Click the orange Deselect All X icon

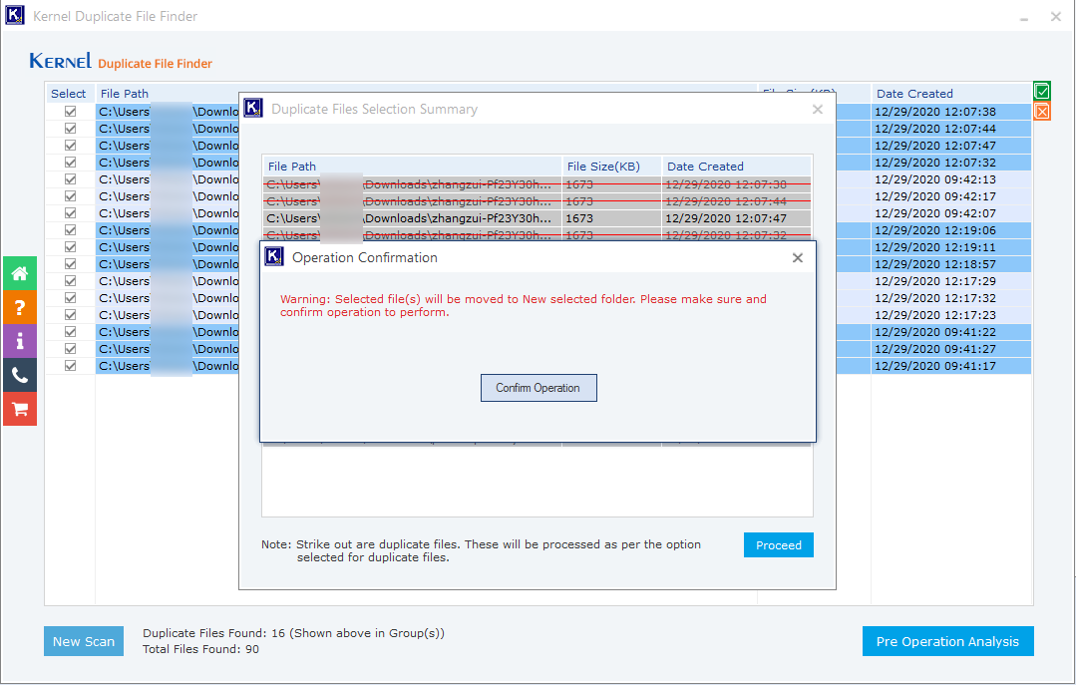(x=1042, y=112)
